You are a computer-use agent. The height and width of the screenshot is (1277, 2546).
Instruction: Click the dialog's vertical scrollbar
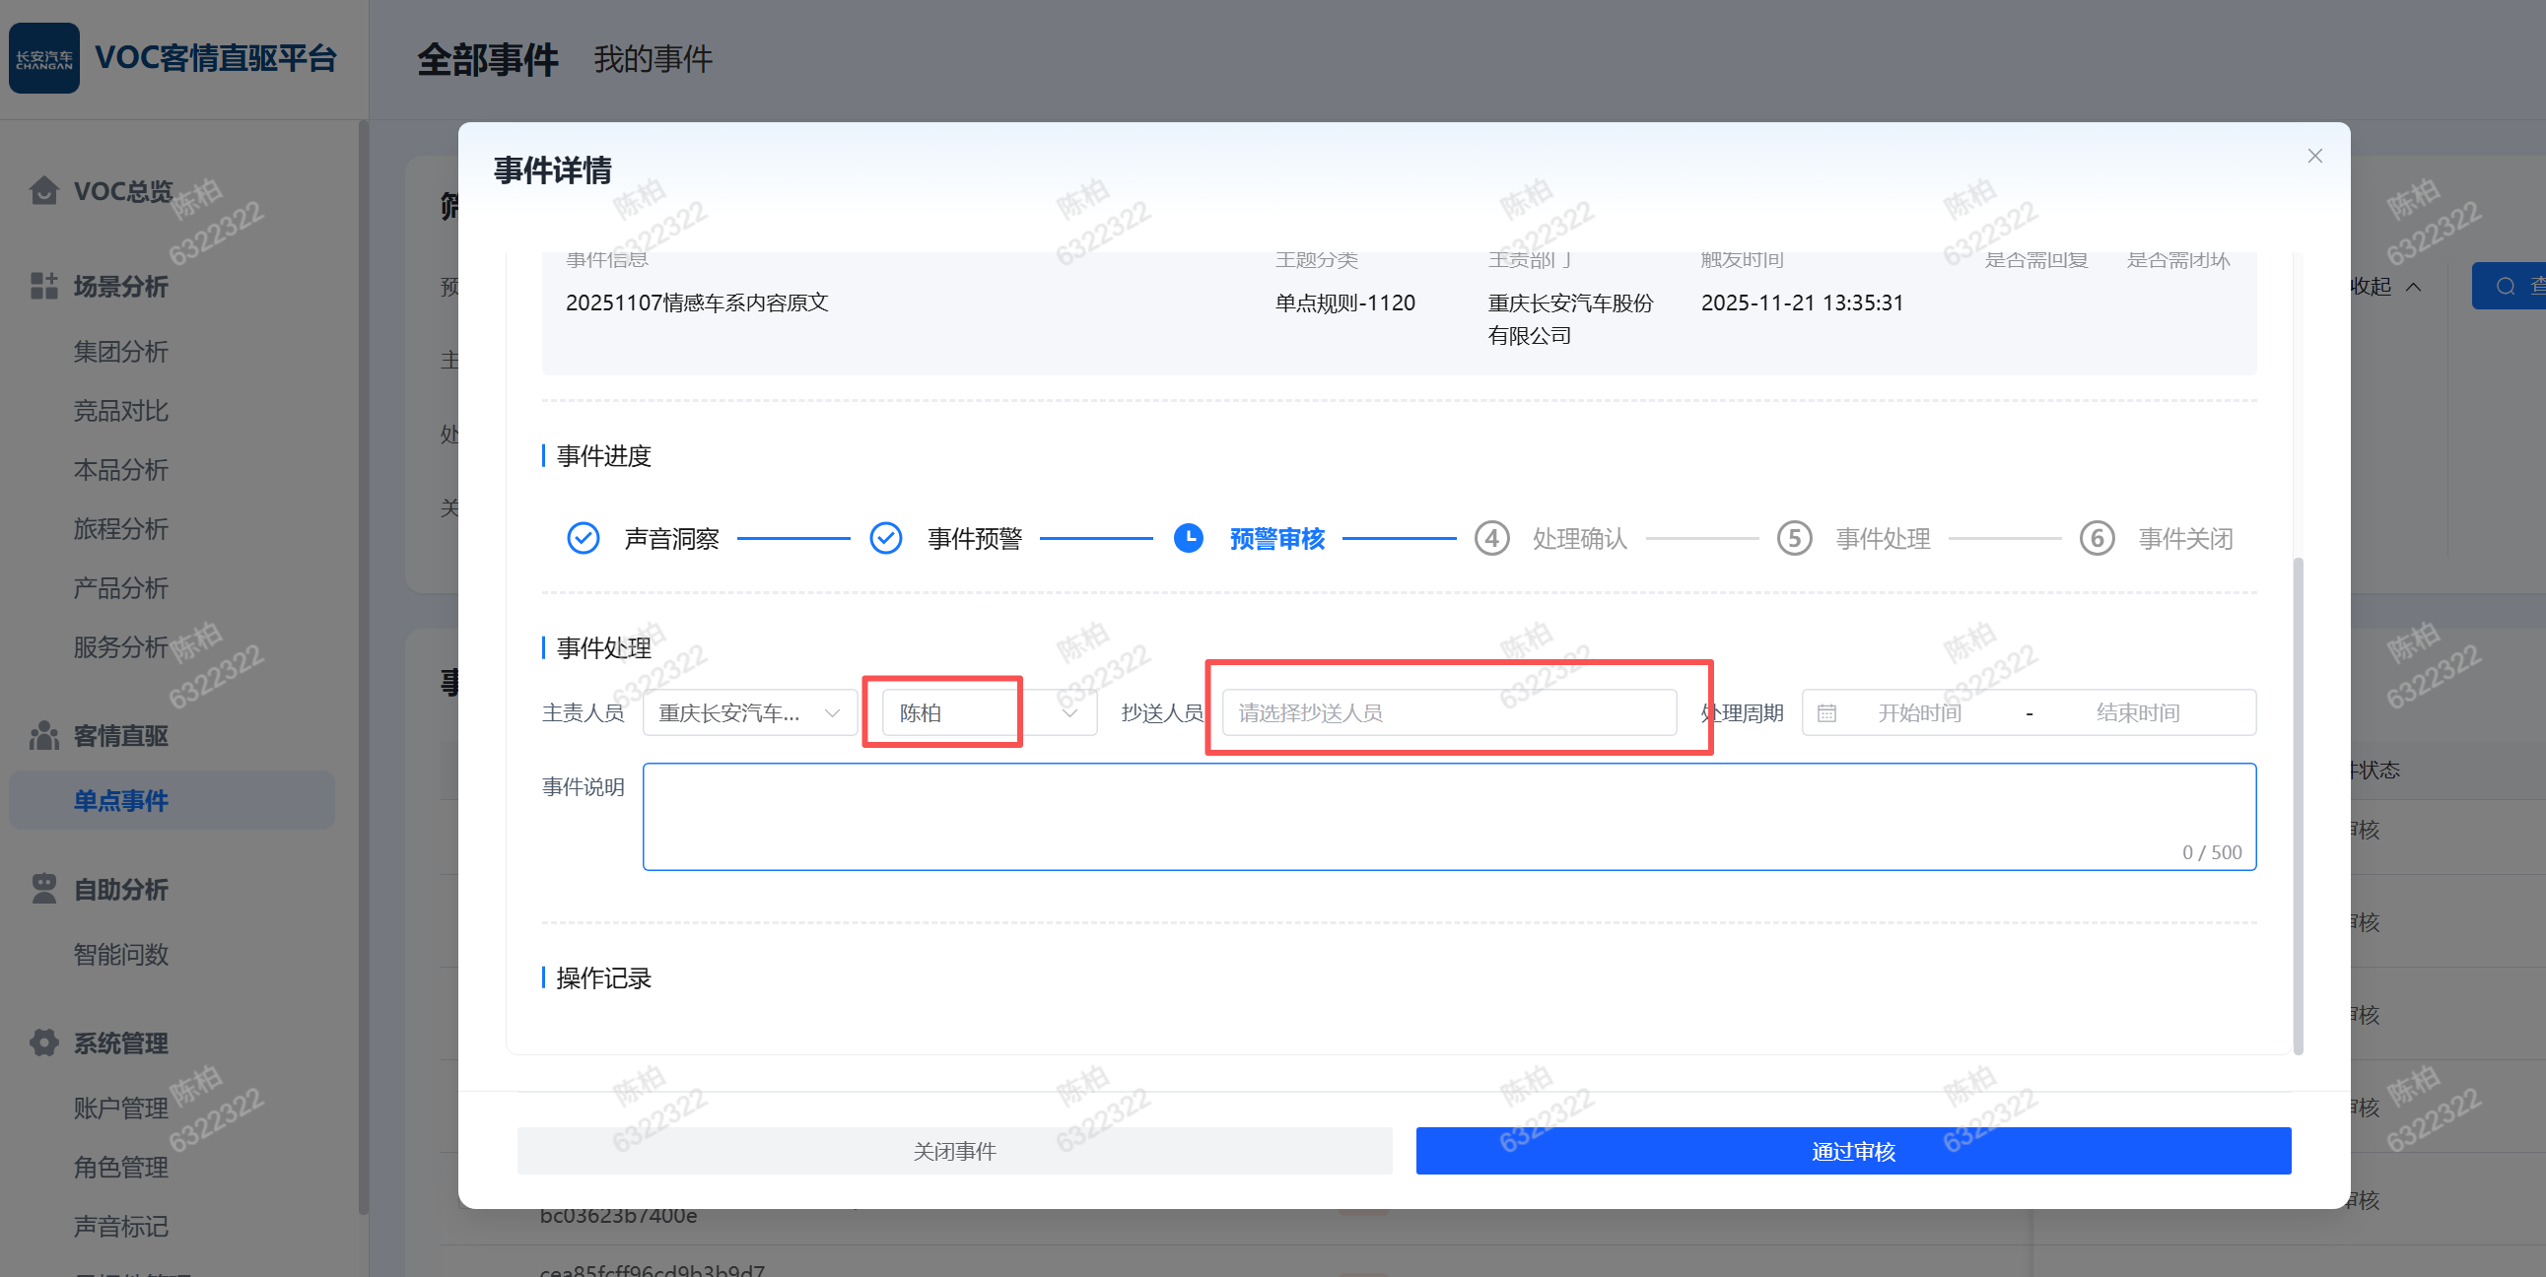(x=2298, y=806)
